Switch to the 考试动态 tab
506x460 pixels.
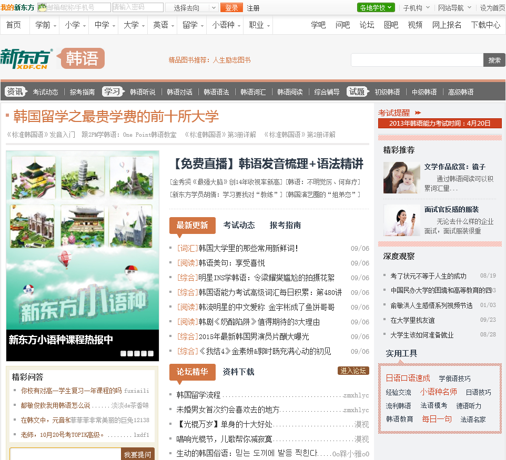pos(239,225)
